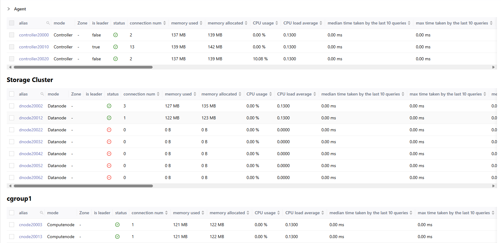
Task: Open dnode20002 datanode link
Action: coord(31,106)
